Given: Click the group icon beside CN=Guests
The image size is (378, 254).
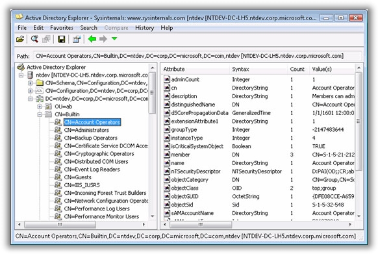Looking at the screenshot, I should tap(58, 177).
